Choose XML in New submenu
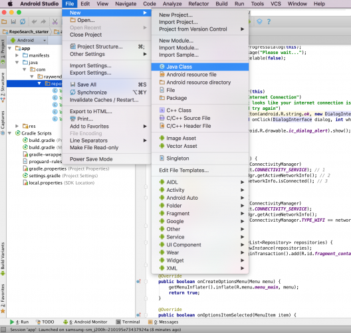The height and width of the screenshot is (333, 351). 200,268
